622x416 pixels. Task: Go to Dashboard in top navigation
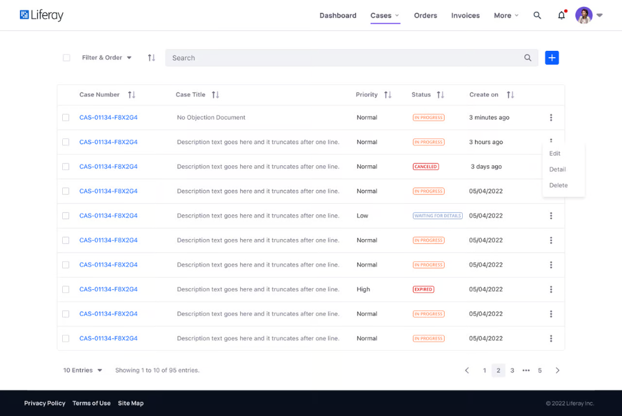pyautogui.click(x=338, y=16)
